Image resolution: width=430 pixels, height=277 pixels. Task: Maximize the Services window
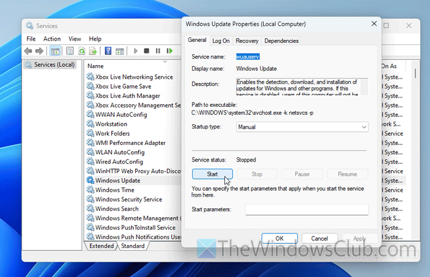(x=386, y=26)
